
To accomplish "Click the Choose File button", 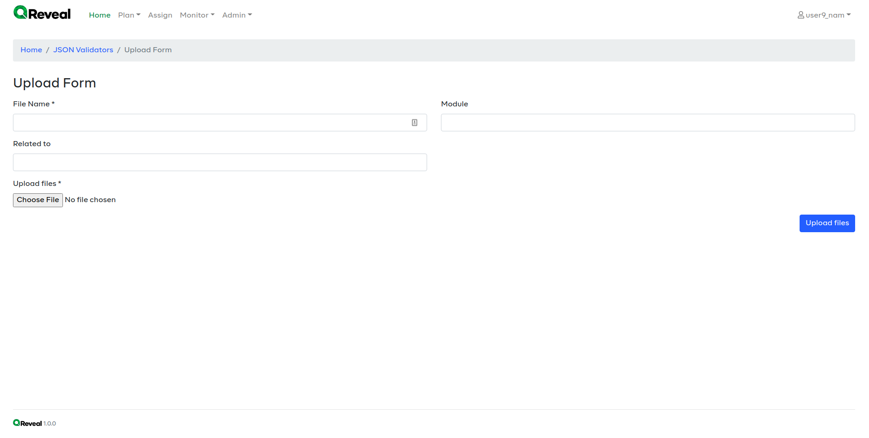I will (37, 200).
